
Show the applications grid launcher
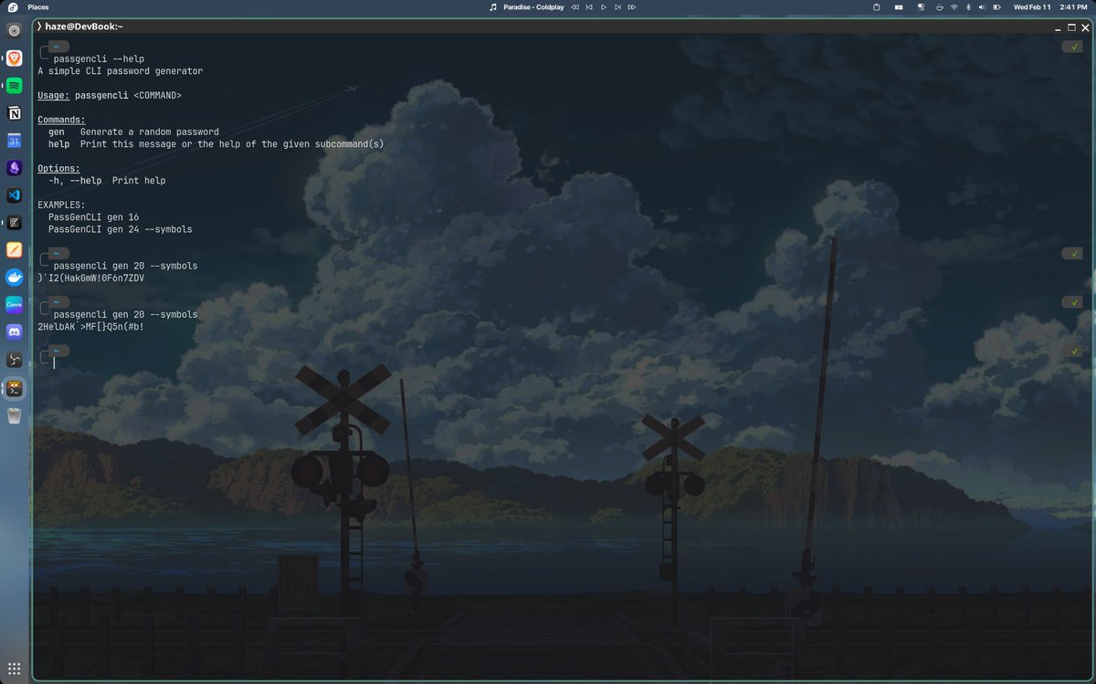click(15, 668)
